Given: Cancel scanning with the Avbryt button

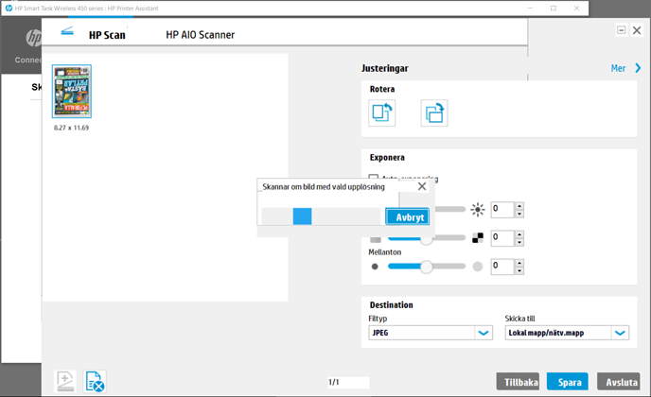Looking at the screenshot, I should click(x=407, y=216).
